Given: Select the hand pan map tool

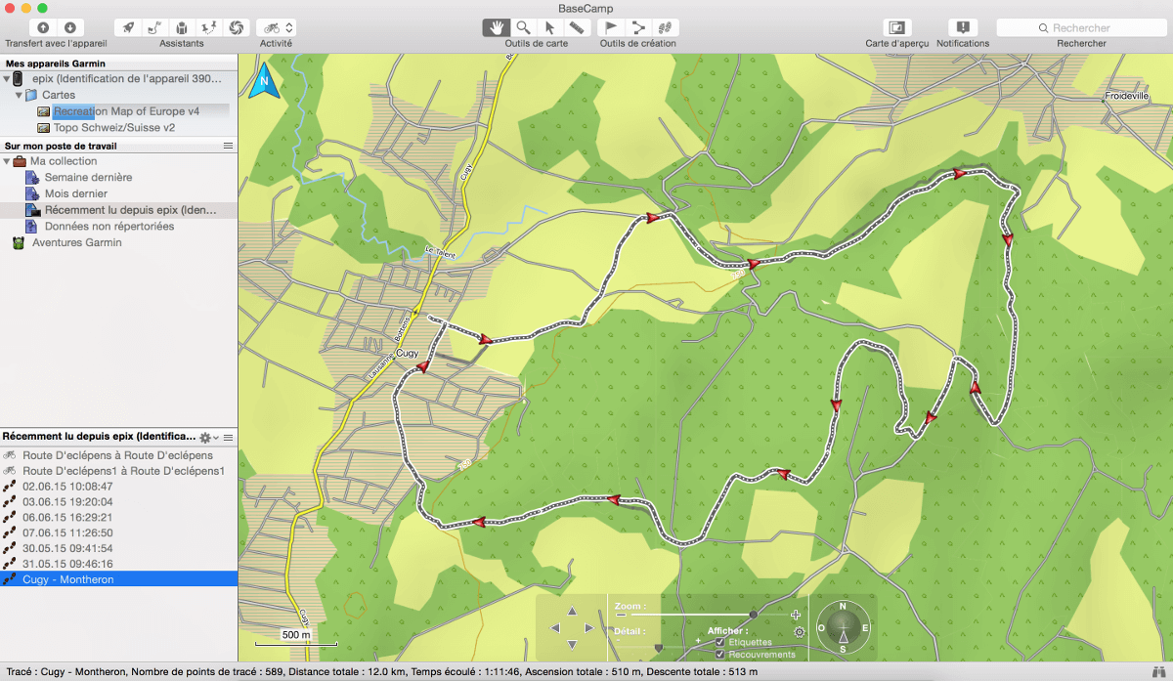Looking at the screenshot, I should point(497,27).
